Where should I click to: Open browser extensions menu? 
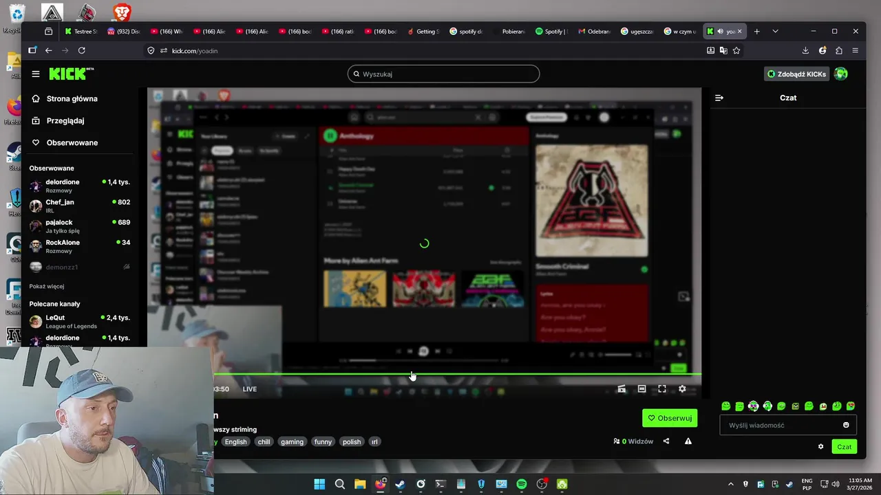pos(838,50)
